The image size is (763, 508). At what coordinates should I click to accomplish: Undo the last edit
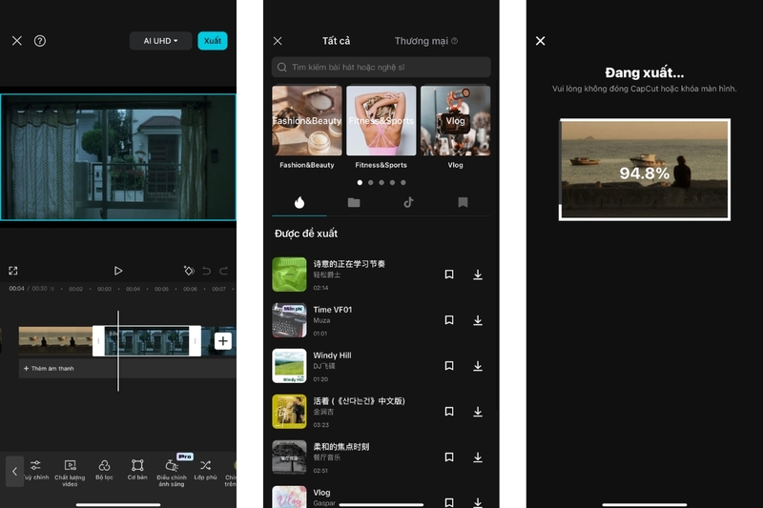coord(206,271)
